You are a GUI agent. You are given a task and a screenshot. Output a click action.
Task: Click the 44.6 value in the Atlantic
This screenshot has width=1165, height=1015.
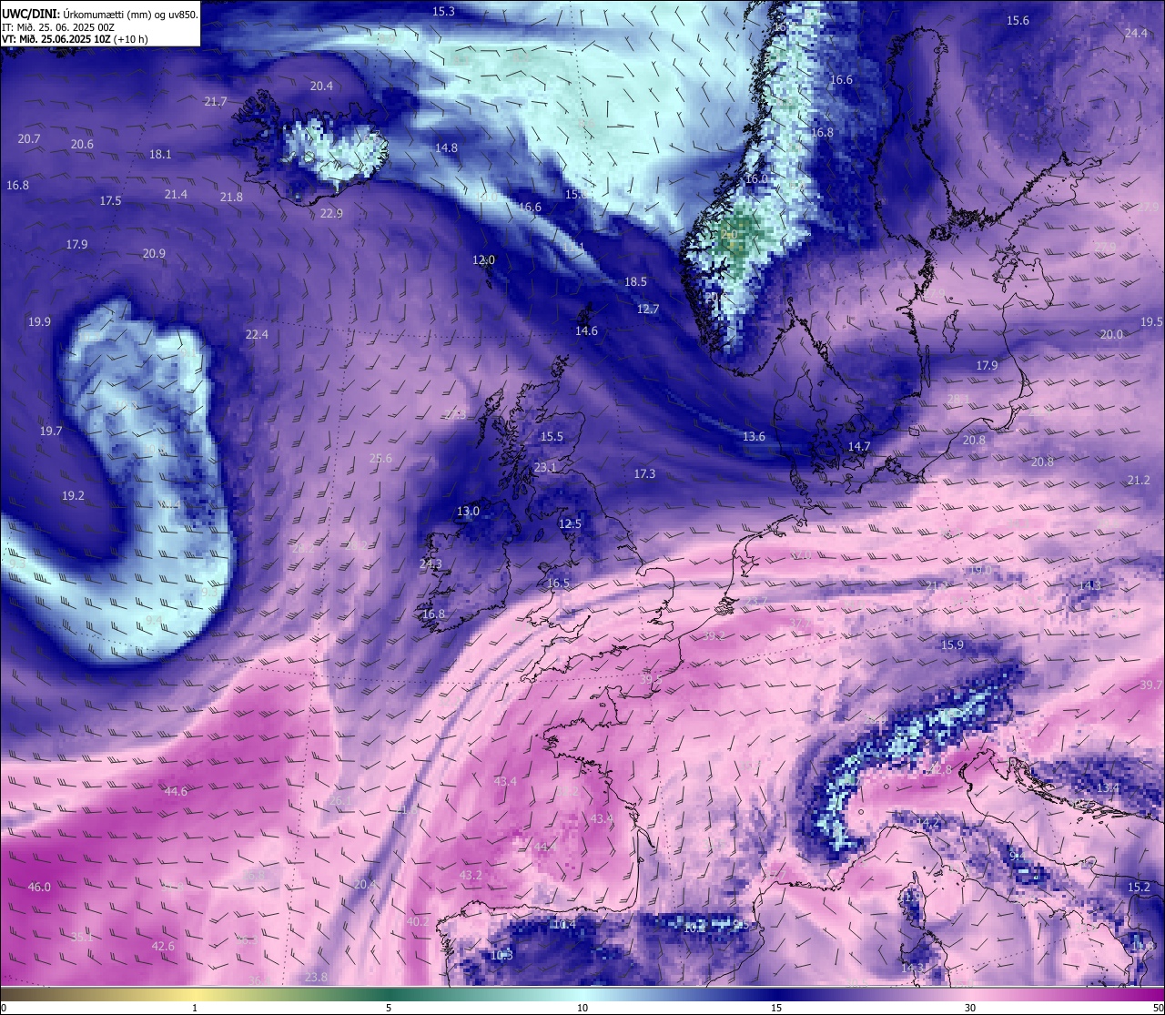coord(176,791)
